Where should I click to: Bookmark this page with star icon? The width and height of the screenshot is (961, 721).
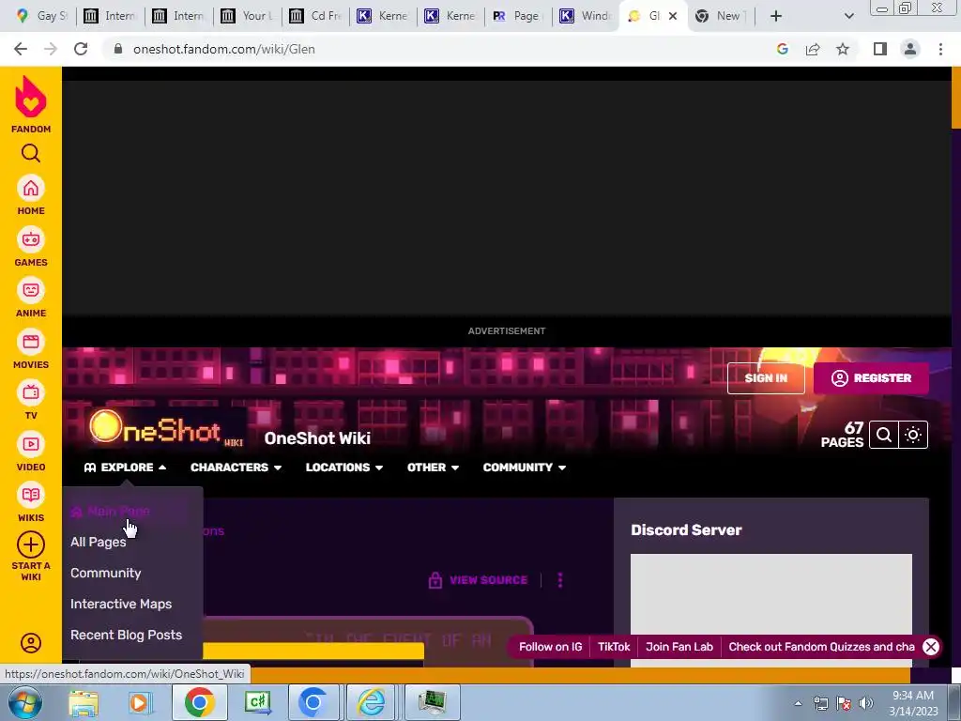843,49
